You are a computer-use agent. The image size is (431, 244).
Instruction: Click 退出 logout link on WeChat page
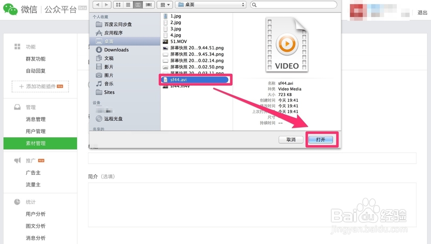coord(422,13)
